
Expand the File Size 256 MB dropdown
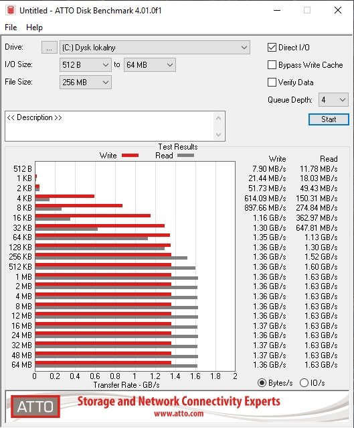(x=86, y=82)
